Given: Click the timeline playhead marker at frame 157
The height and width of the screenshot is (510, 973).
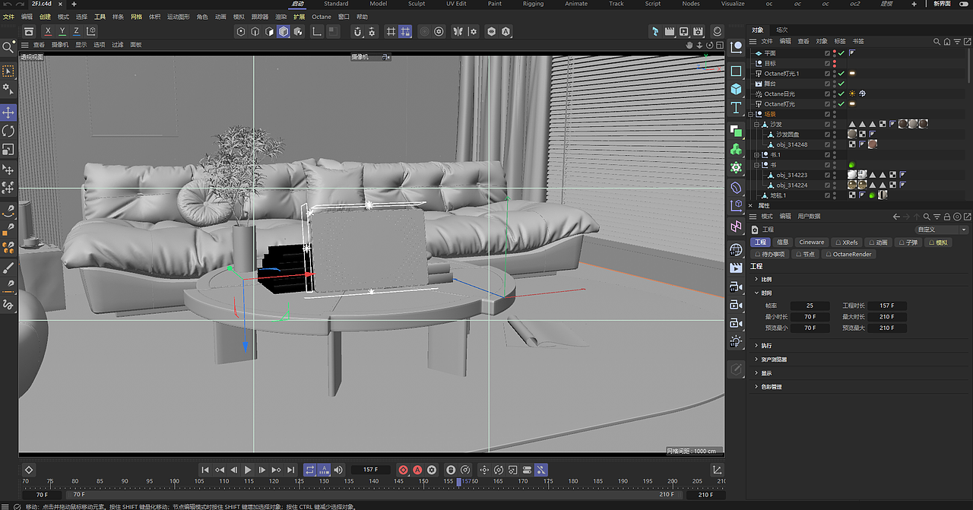Looking at the screenshot, I should click(458, 482).
